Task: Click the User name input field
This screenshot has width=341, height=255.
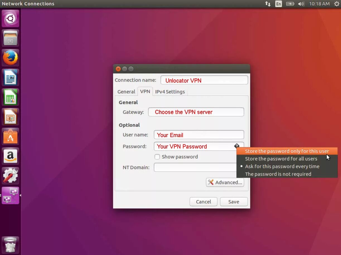Action: [199, 135]
